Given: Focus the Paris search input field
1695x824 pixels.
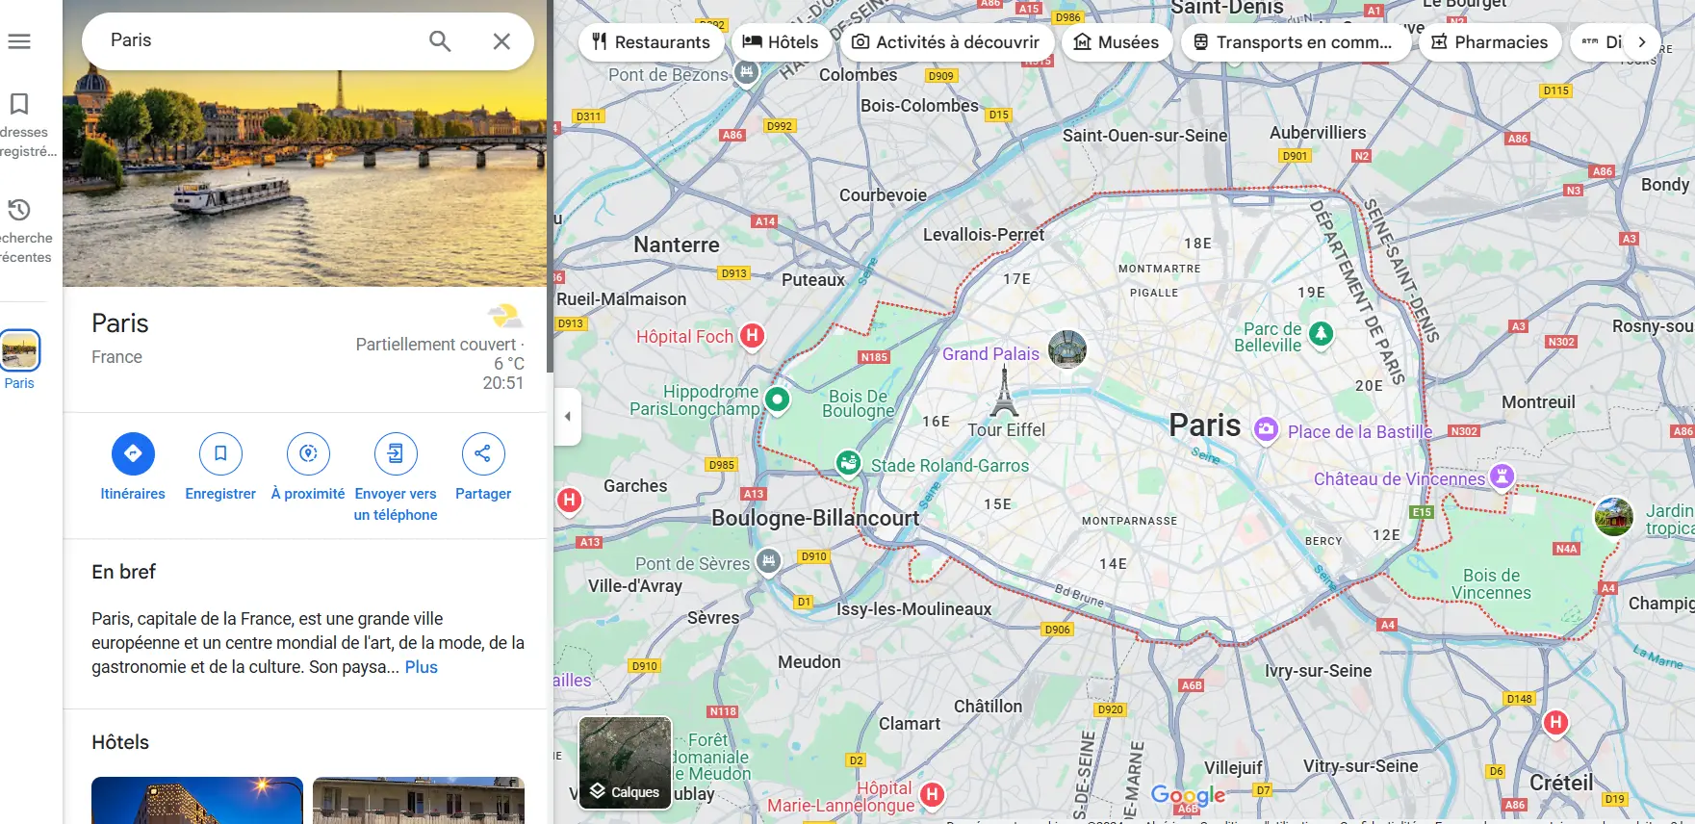Looking at the screenshot, I should pos(260,40).
